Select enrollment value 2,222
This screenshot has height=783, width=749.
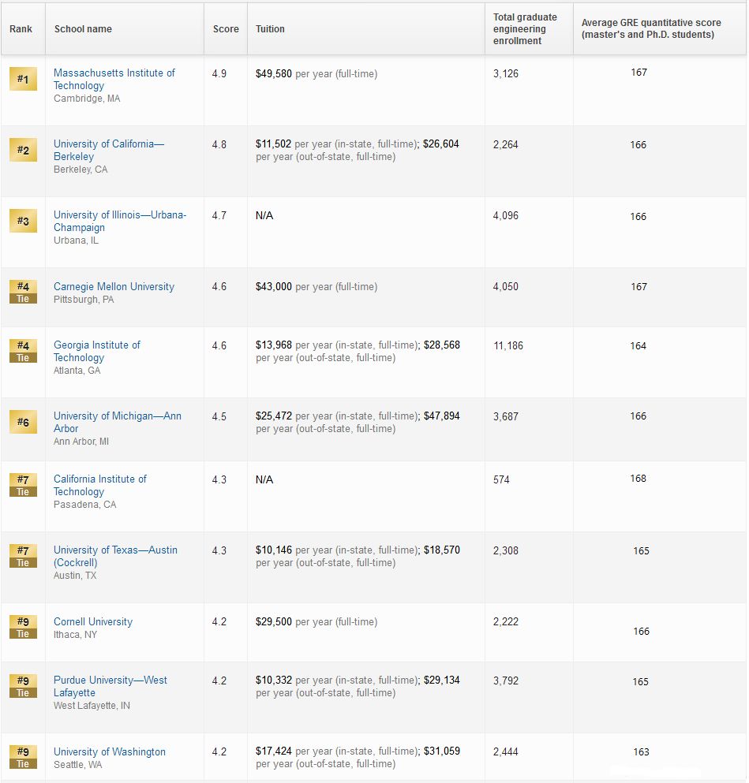506,621
